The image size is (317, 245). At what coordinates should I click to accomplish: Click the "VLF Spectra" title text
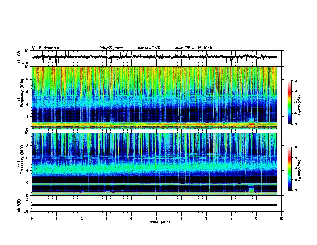click(45, 48)
